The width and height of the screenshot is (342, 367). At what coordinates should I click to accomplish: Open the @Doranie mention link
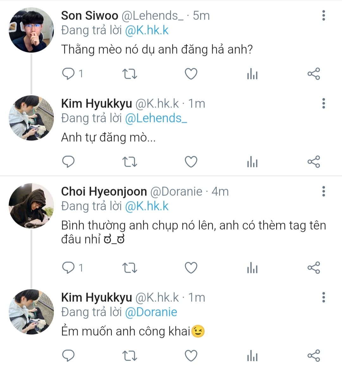click(x=151, y=312)
